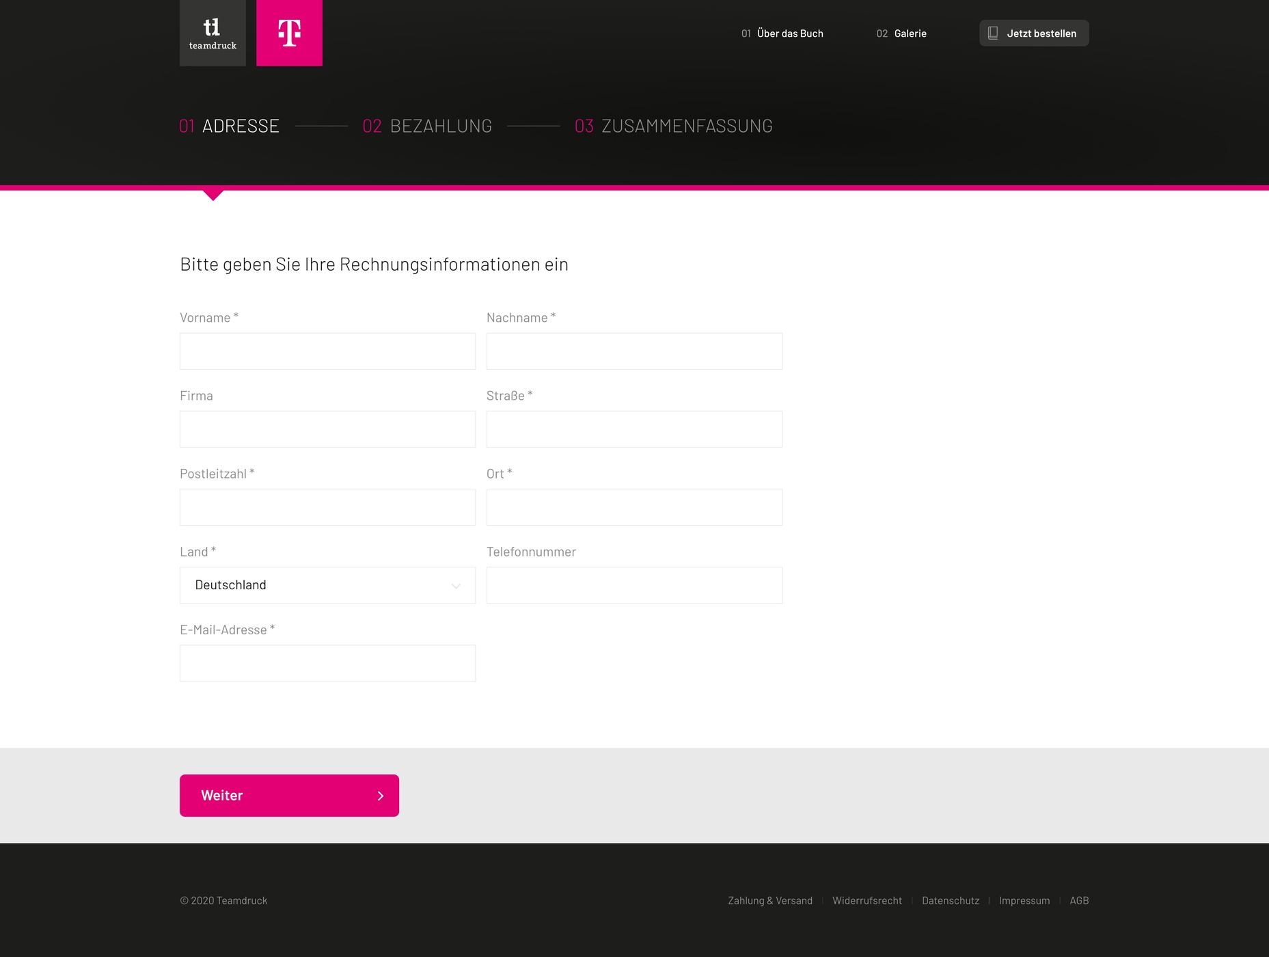Click the magenta Telekom T logo

[x=289, y=33]
